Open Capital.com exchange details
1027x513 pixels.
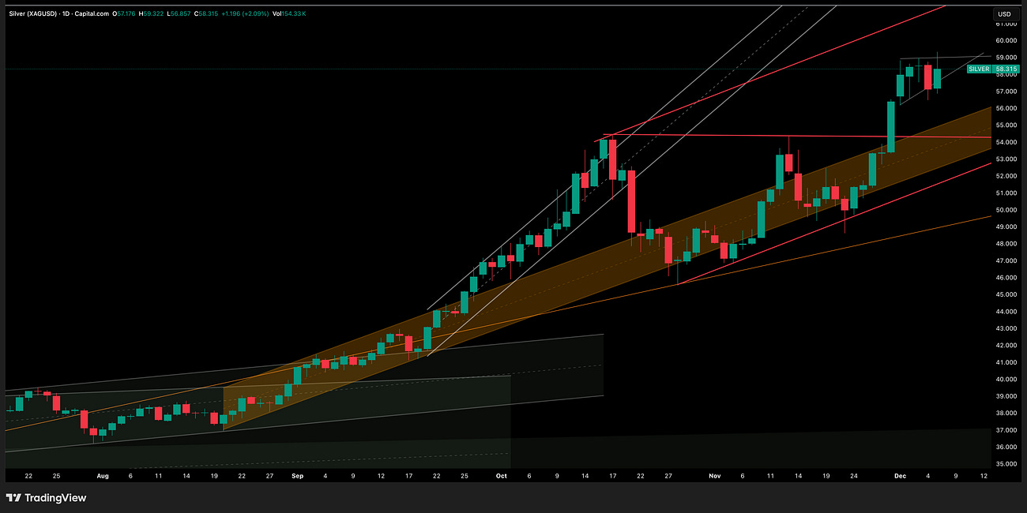[x=90, y=13]
